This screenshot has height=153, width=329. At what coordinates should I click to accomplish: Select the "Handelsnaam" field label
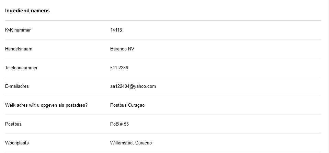click(19, 49)
